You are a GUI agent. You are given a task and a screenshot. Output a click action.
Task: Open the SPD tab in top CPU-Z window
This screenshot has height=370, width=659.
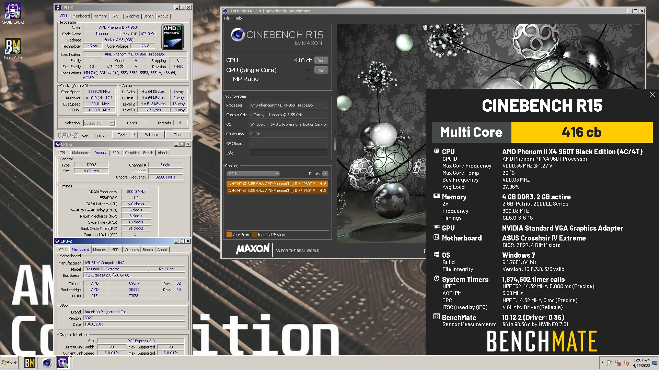pyautogui.click(x=116, y=16)
